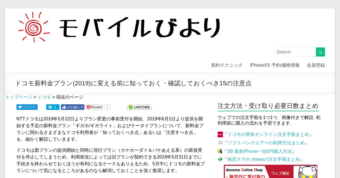Open the ドコモ breadcrumb link

coord(44,97)
